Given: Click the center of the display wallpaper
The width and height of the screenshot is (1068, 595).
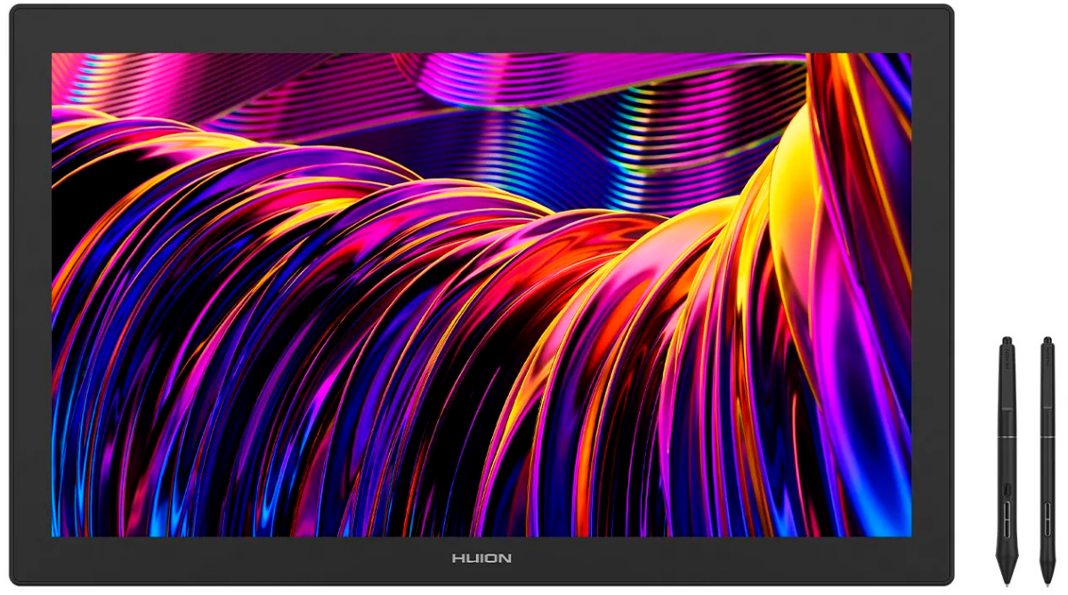Looking at the screenshot, I should 481,294.
